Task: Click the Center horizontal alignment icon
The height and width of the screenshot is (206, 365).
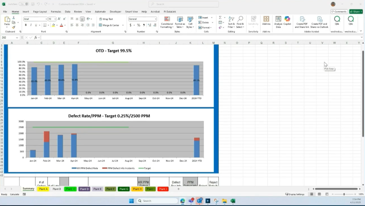Action: [x=77, y=25]
